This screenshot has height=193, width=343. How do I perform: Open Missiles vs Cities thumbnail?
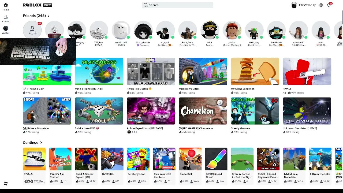coord(203,71)
